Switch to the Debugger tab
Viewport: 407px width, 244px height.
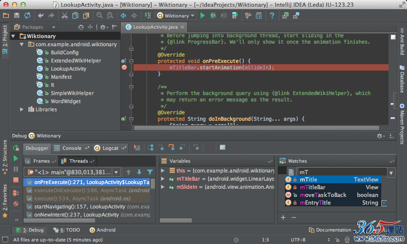pos(37,148)
